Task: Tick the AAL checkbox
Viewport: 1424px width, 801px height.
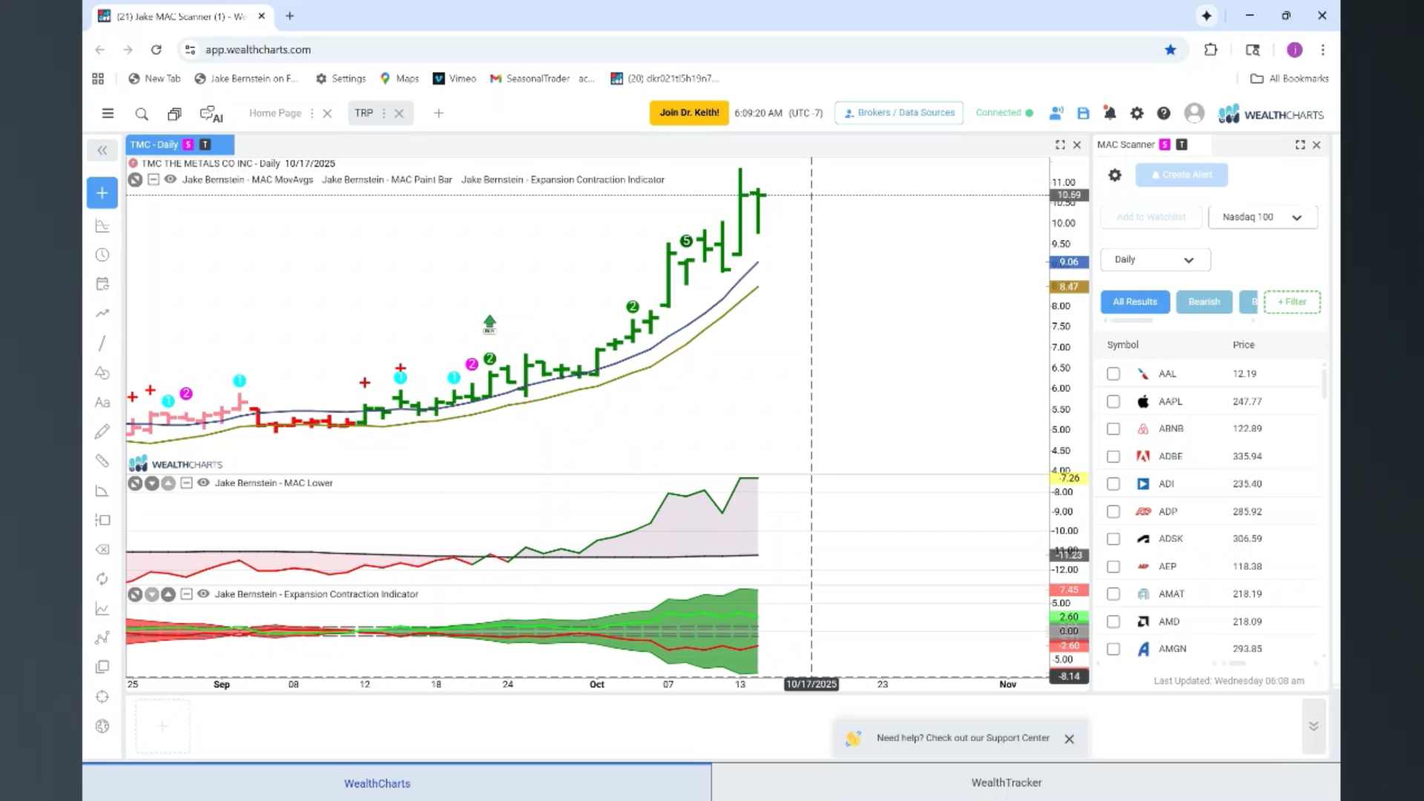Action: click(x=1113, y=374)
